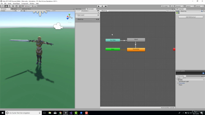Open Inspector settings gear icon
205x115 pixels.
coord(204,11)
